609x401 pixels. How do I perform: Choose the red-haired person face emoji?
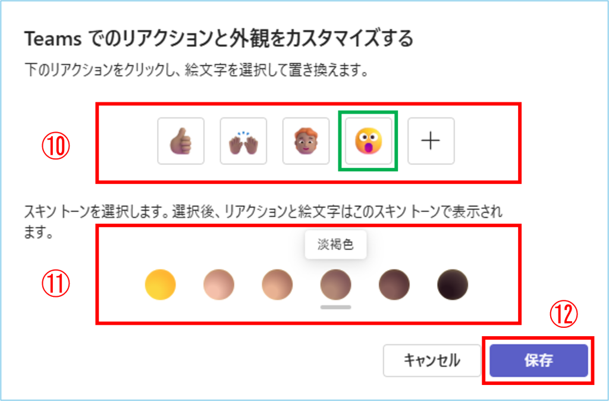[x=306, y=141]
